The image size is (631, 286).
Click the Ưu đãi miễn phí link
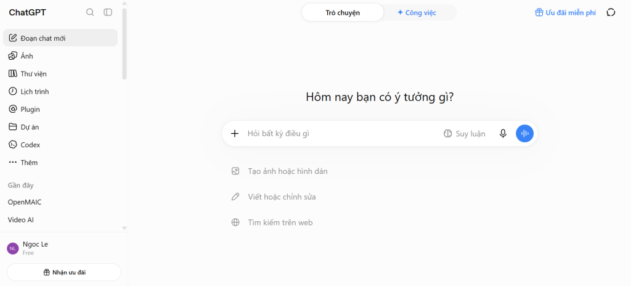click(566, 12)
